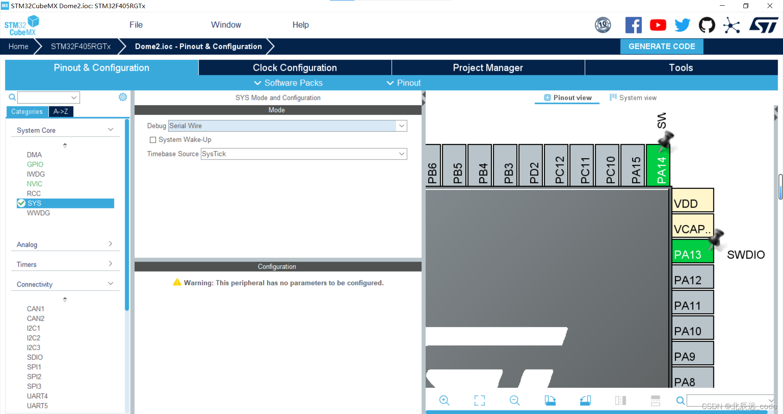Select SPI1 in Connectivity list
783x414 pixels.
point(34,367)
